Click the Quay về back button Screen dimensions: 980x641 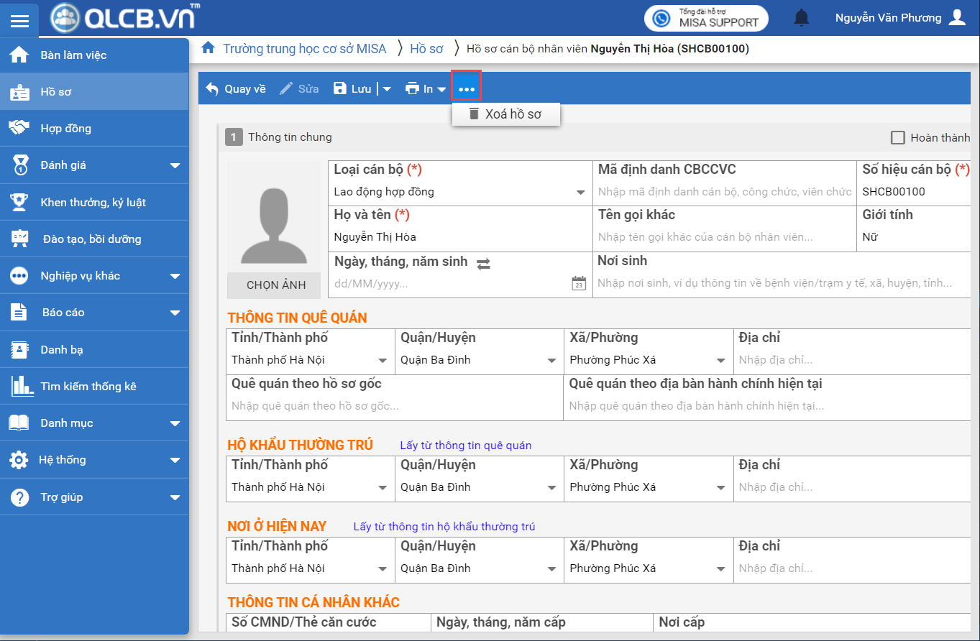tap(236, 88)
